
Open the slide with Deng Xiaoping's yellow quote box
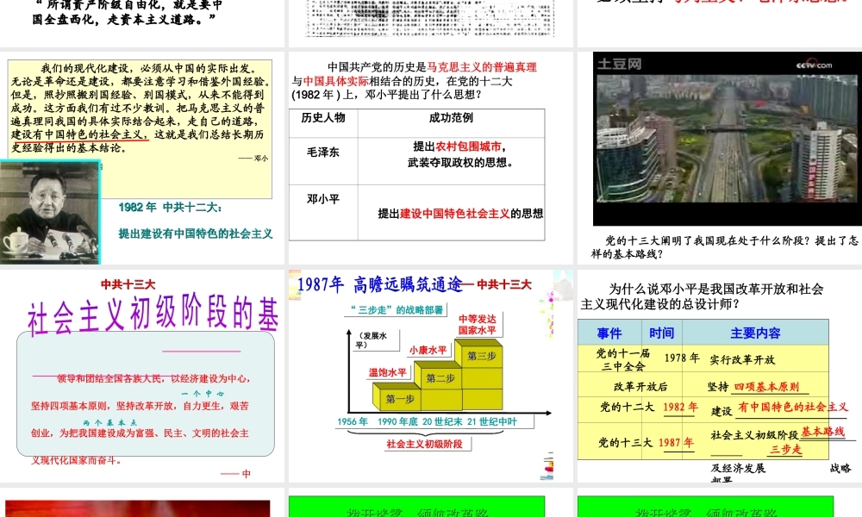click(x=142, y=158)
